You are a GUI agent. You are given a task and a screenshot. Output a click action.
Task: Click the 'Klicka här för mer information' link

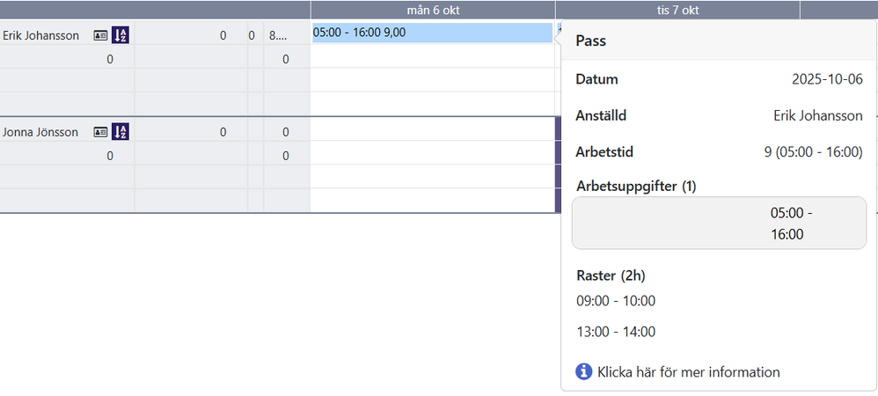[688, 372]
